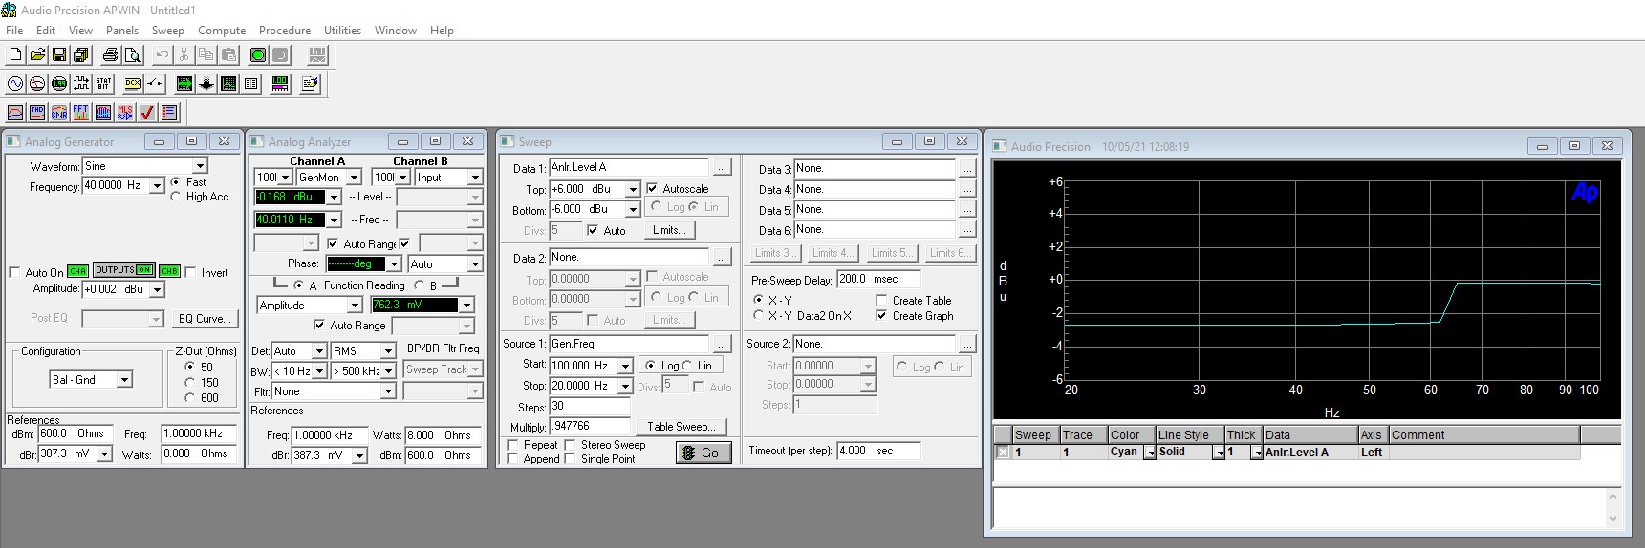This screenshot has width=1645, height=548.
Task: Open the Procedure menu
Action: point(285,31)
